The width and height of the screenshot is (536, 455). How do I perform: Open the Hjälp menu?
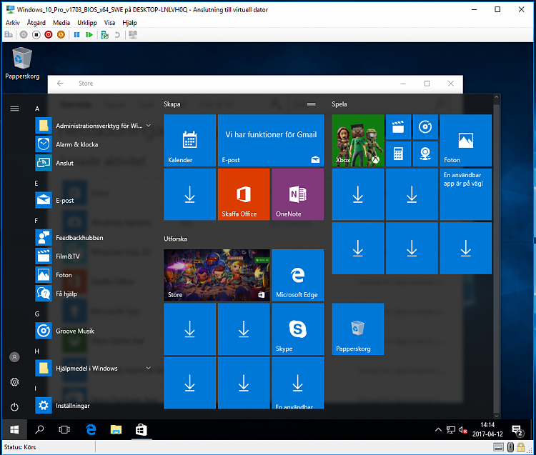(x=129, y=23)
